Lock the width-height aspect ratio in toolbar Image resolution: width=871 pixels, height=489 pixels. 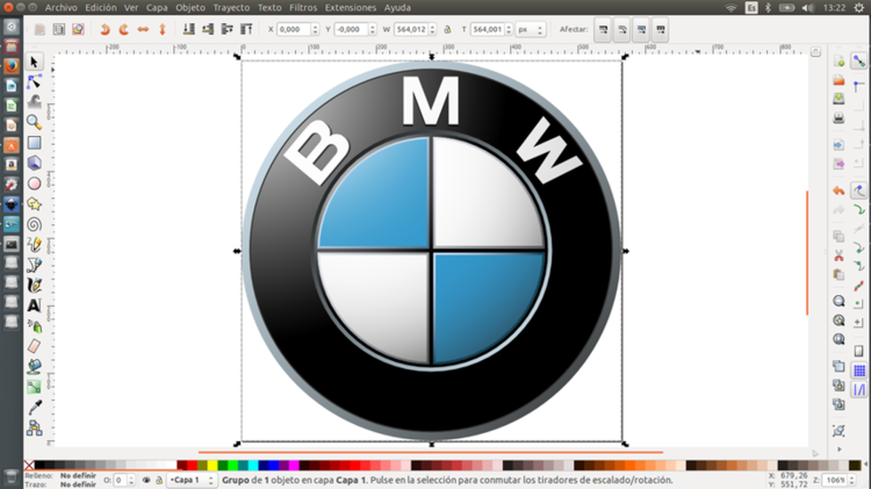point(447,30)
